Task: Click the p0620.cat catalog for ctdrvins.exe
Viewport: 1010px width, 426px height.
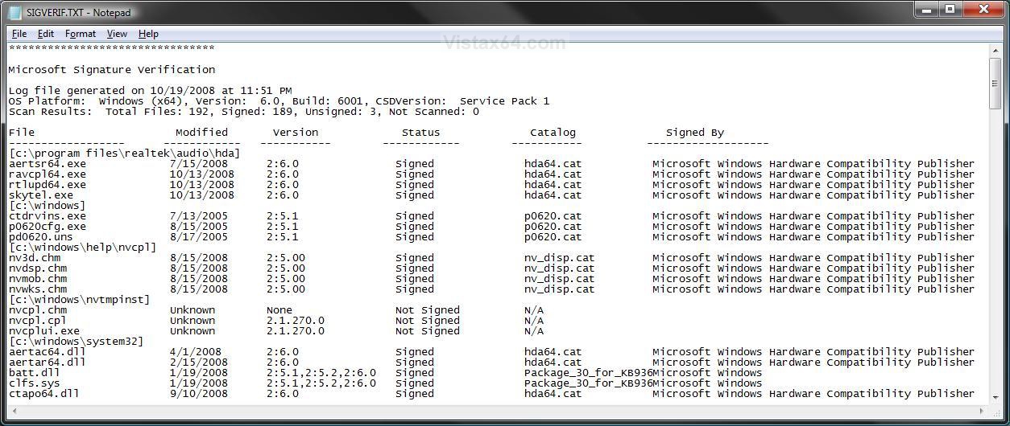Action: tap(553, 216)
